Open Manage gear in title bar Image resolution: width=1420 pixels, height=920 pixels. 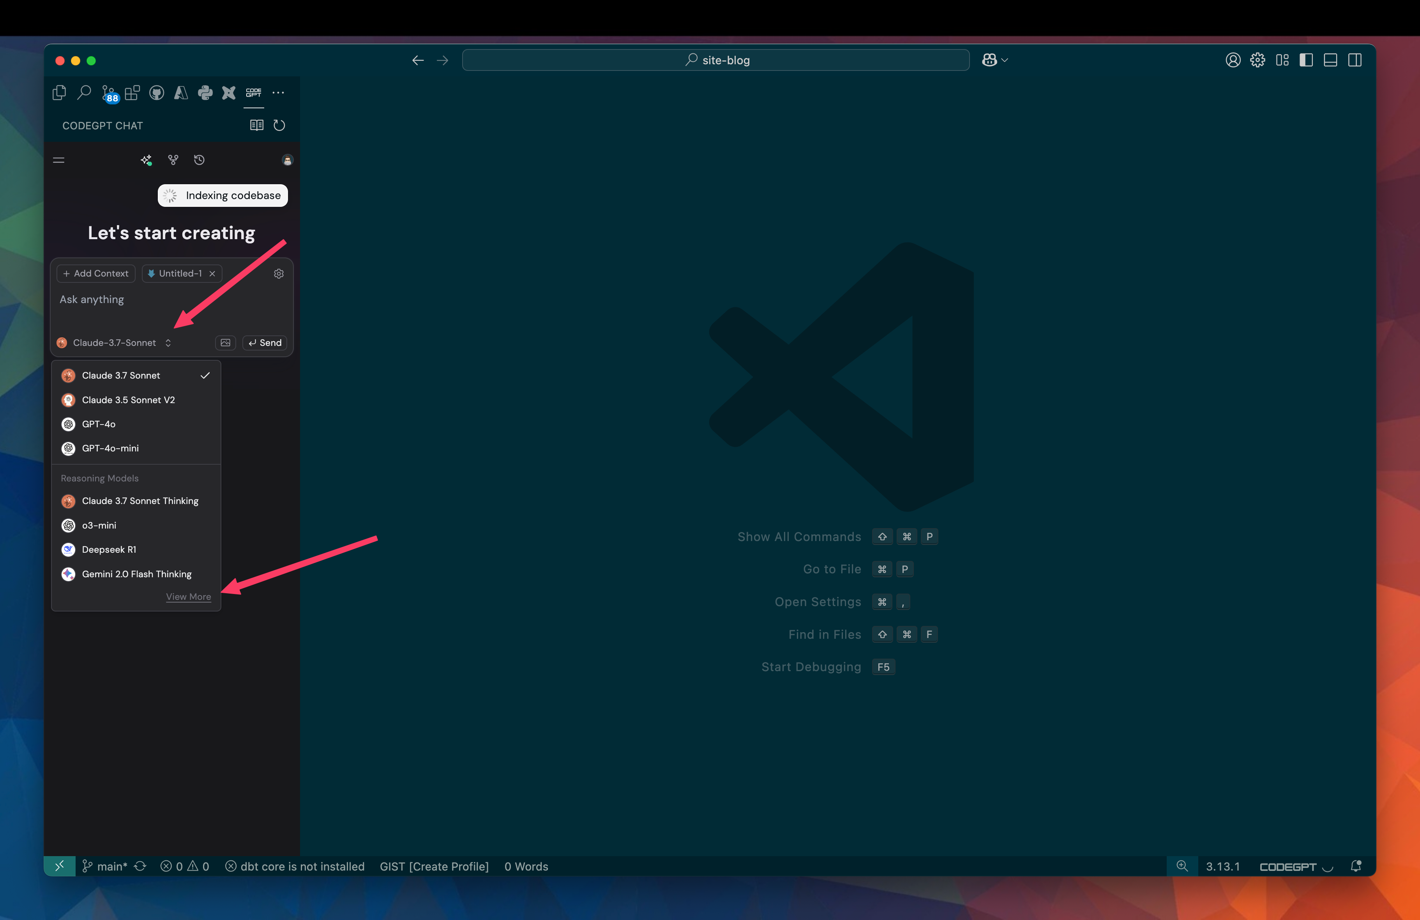point(1258,60)
